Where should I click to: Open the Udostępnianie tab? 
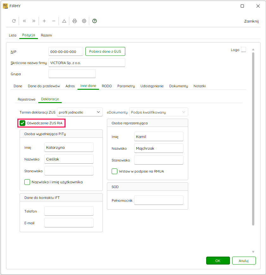coord(152,86)
